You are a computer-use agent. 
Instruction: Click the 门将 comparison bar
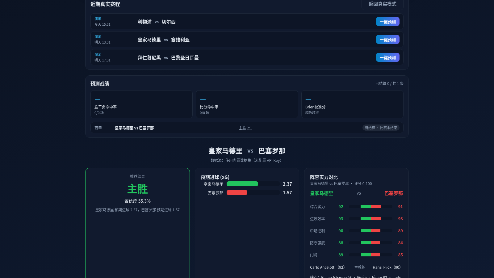click(x=371, y=255)
